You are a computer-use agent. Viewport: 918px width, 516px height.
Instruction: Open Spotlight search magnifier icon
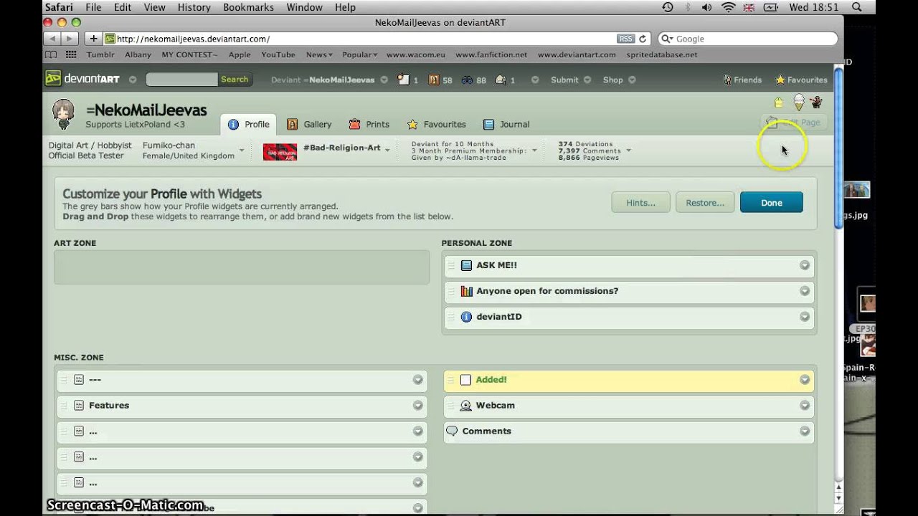click(856, 7)
